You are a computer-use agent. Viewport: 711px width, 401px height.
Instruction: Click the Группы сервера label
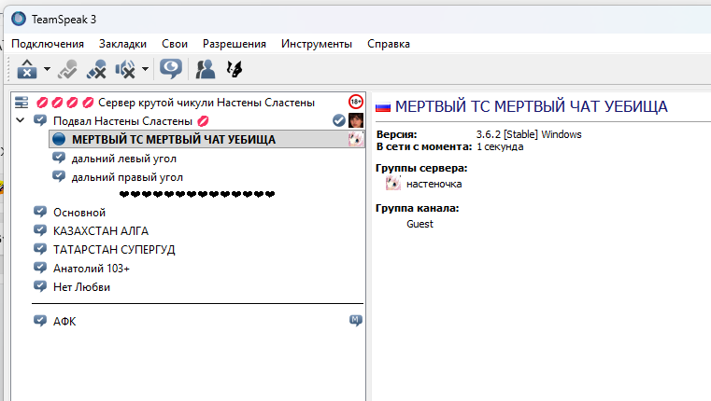(x=421, y=168)
